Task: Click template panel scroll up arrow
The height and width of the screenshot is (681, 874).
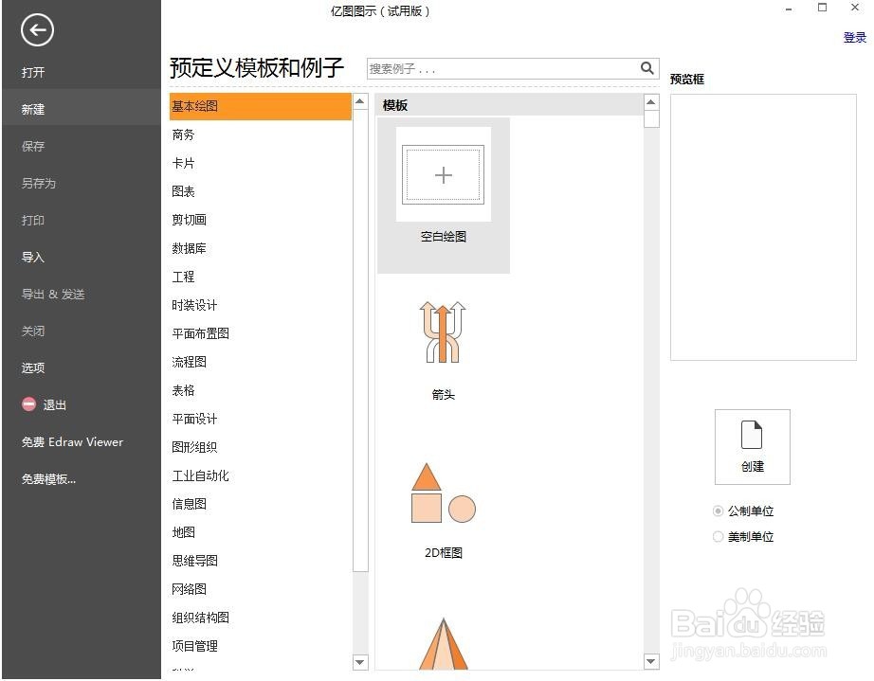Action: click(x=651, y=102)
